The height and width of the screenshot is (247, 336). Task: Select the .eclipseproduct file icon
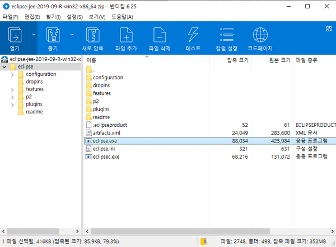88,125
